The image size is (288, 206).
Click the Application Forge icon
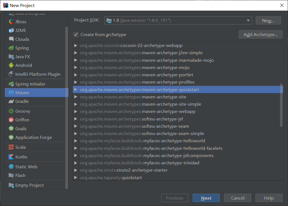(11, 137)
